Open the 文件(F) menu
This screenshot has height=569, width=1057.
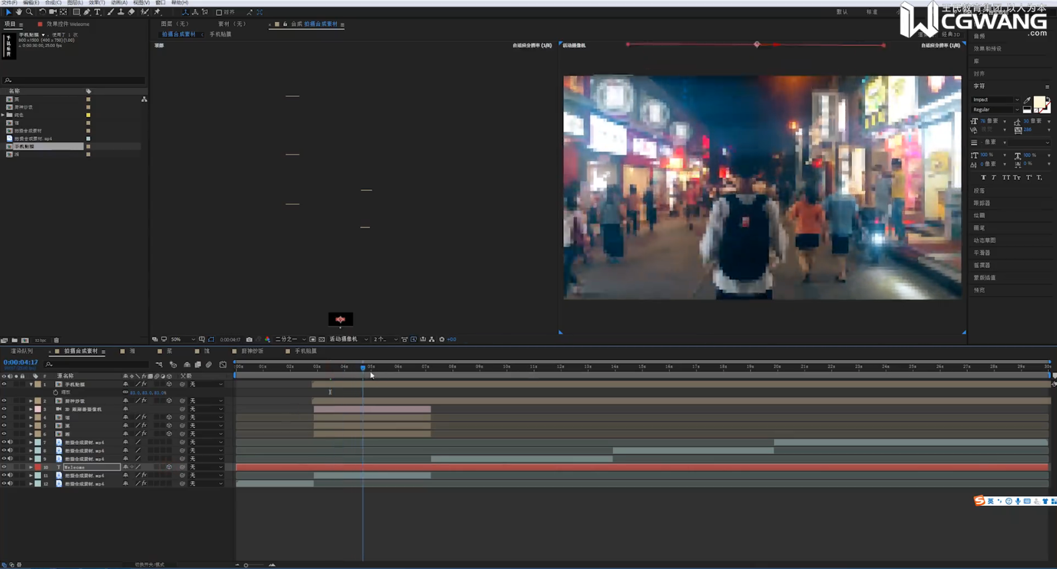tap(9, 3)
